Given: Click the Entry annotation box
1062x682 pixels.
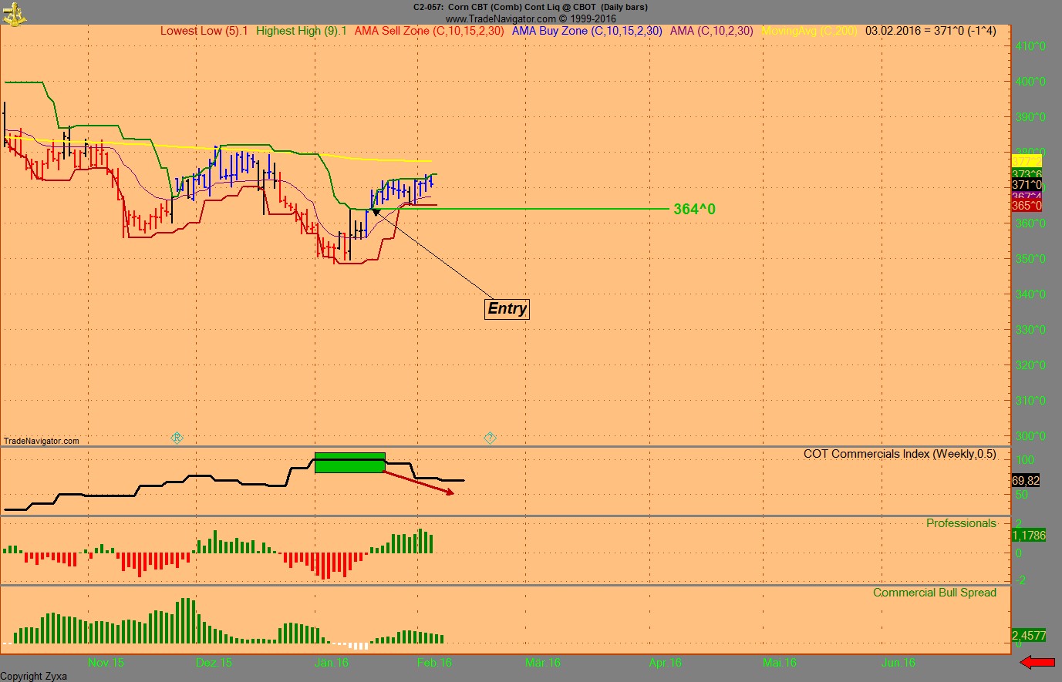Looking at the screenshot, I should pos(507,308).
